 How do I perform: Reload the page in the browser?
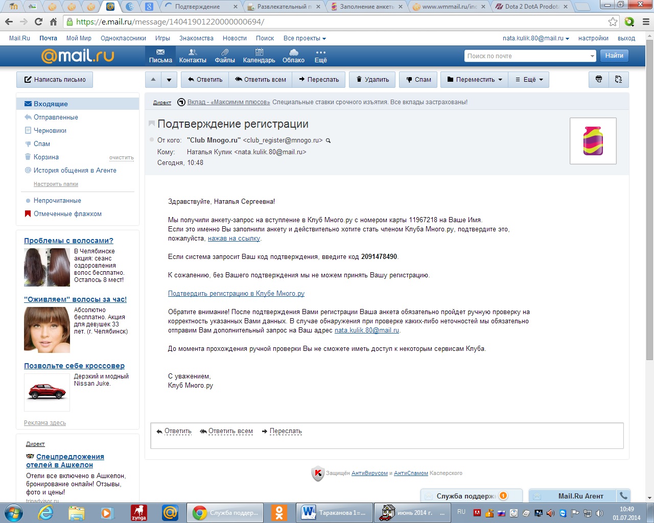click(x=38, y=21)
